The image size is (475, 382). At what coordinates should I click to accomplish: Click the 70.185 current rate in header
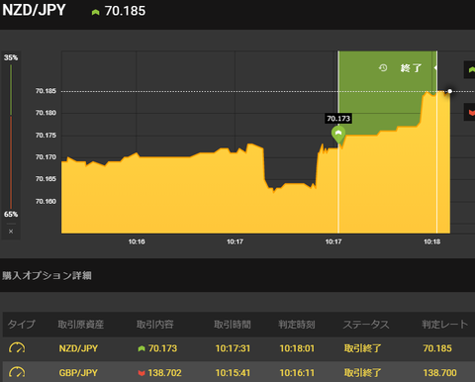click(125, 11)
